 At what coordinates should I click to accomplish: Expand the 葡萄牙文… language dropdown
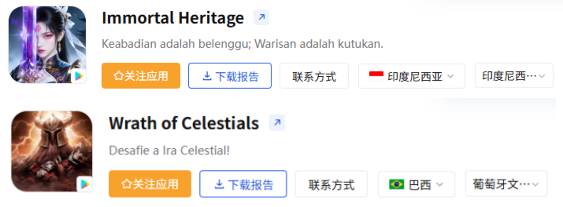point(506,184)
